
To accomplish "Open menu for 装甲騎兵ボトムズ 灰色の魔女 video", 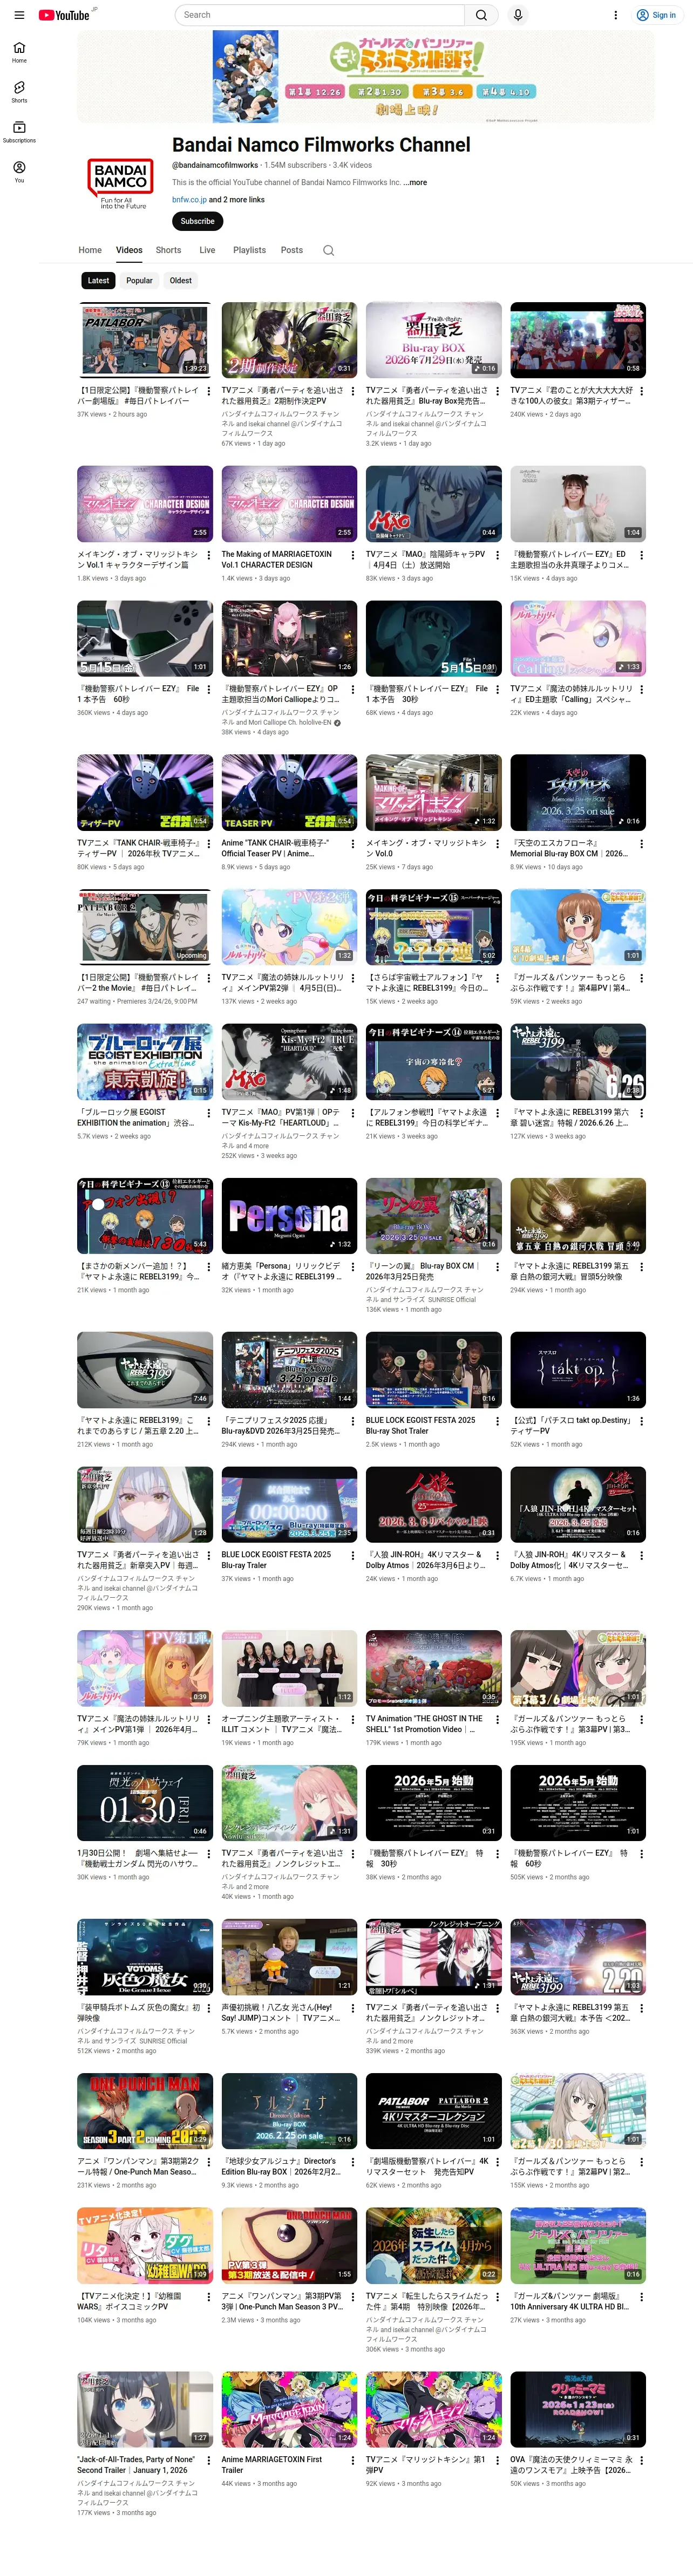I will 208,2008.
